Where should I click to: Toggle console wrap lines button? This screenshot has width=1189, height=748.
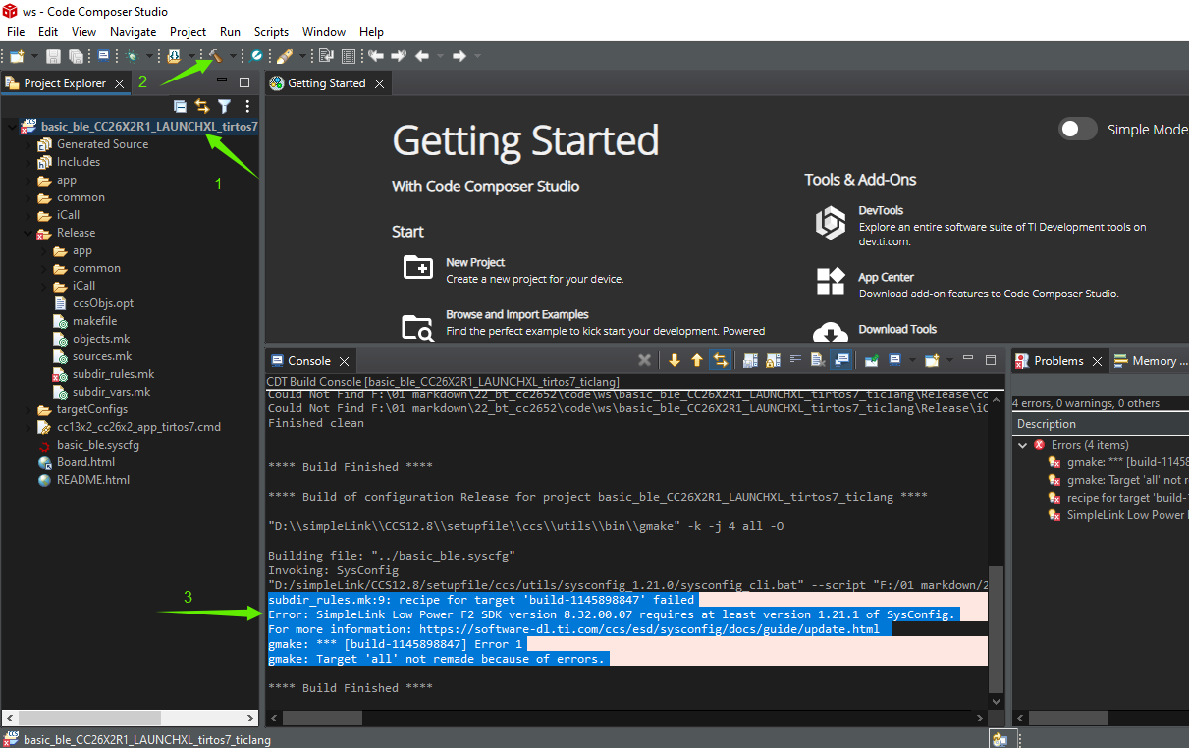[x=795, y=360]
